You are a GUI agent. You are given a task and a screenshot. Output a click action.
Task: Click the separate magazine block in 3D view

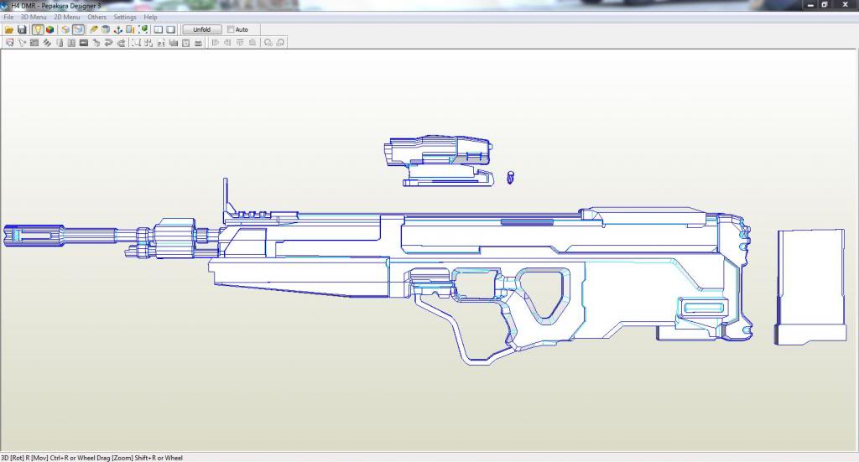pyautogui.click(x=810, y=288)
